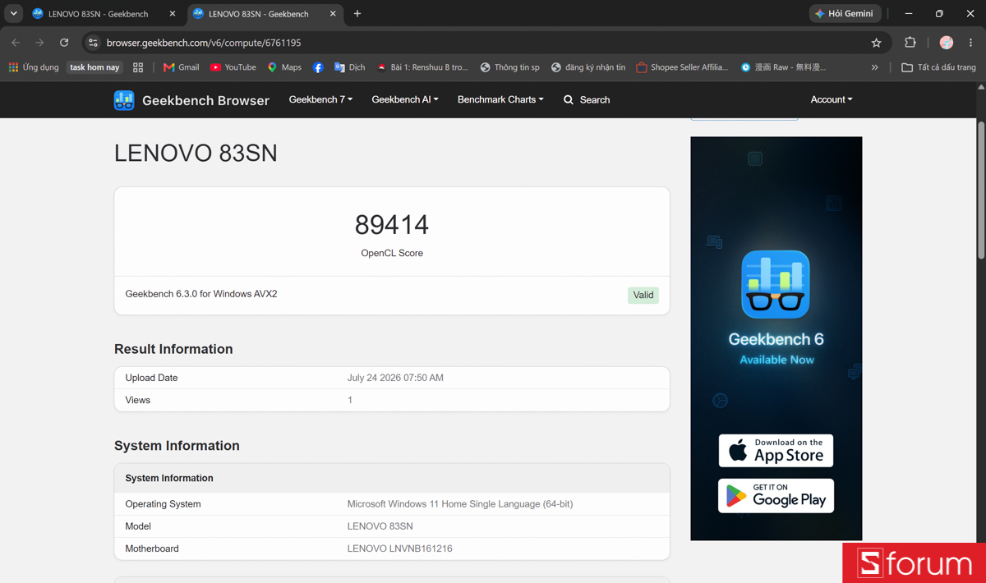Go back to previous page

(x=16, y=43)
